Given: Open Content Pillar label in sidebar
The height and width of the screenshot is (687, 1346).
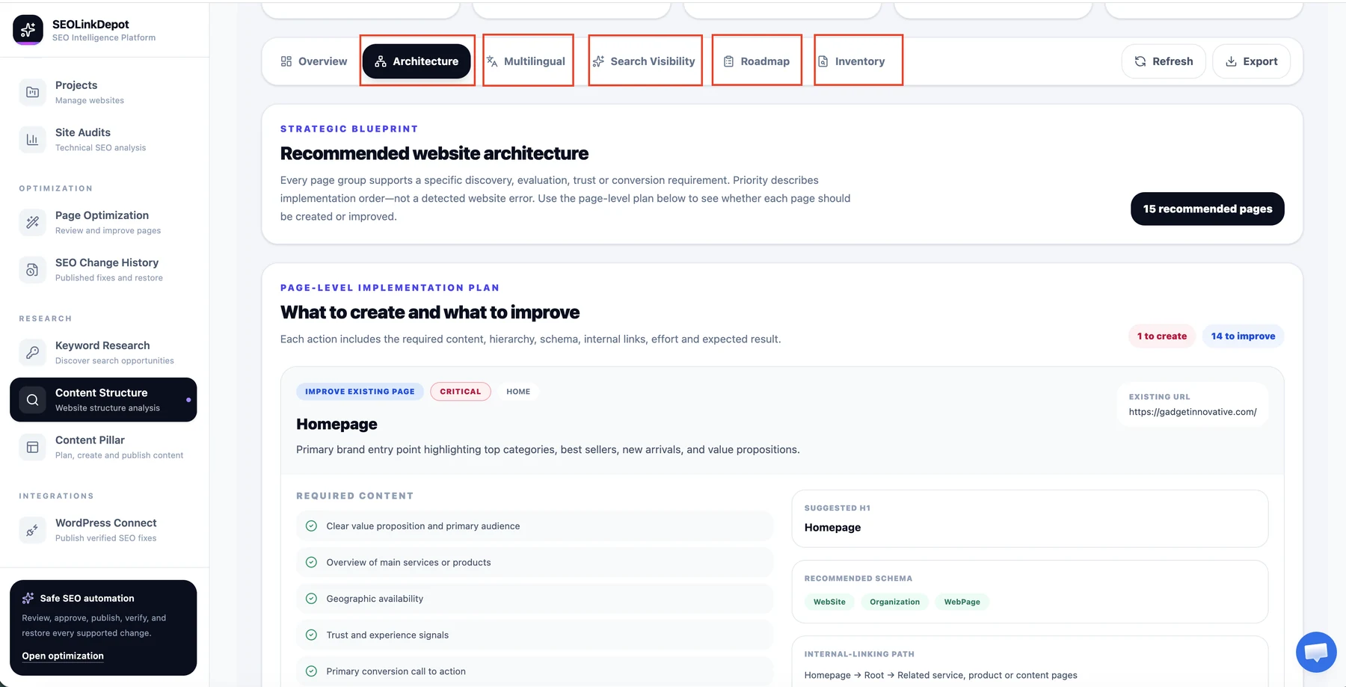Looking at the screenshot, I should click(90, 440).
